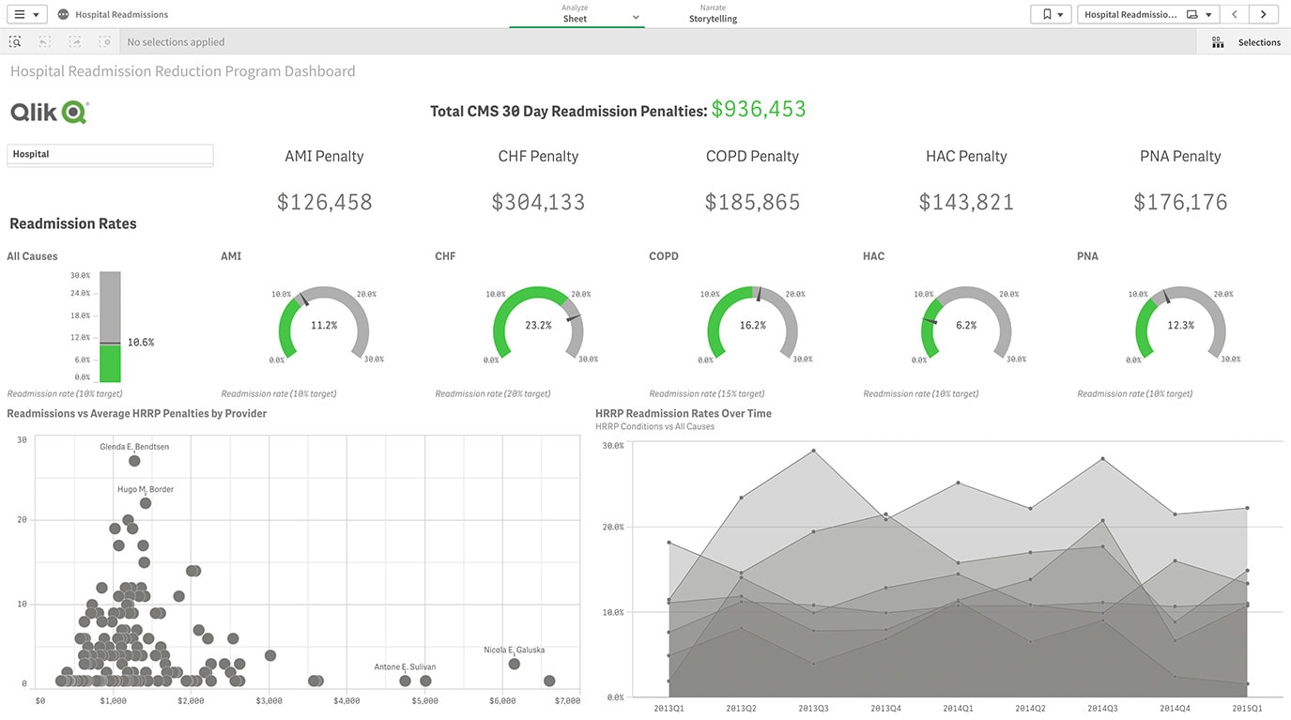Click the 2015Q1 axis label
1291x720 pixels.
1247,709
